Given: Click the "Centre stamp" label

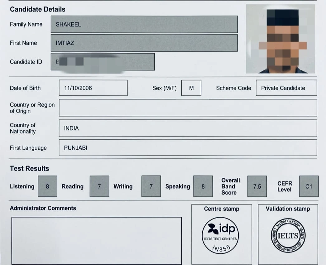Looking at the screenshot, I should tap(222, 209).
